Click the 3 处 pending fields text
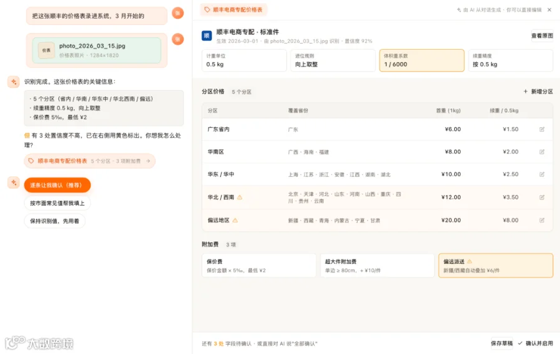Image resolution: width=560 pixels, height=354 pixels. tap(218, 343)
